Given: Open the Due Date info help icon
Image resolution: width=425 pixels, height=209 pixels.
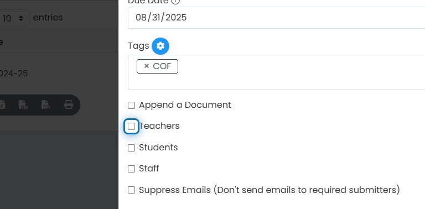Looking at the screenshot, I should click(176, 2).
